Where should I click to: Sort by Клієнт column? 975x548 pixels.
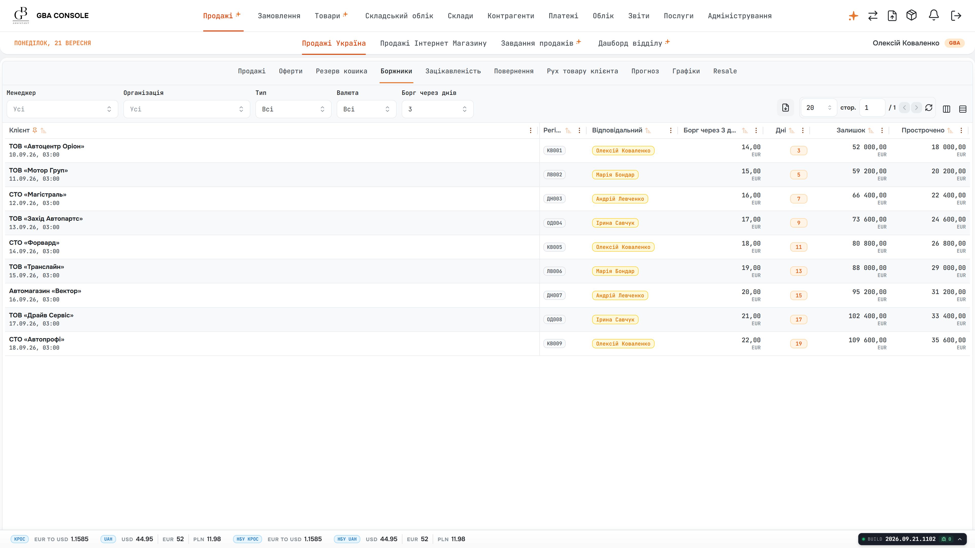click(43, 130)
